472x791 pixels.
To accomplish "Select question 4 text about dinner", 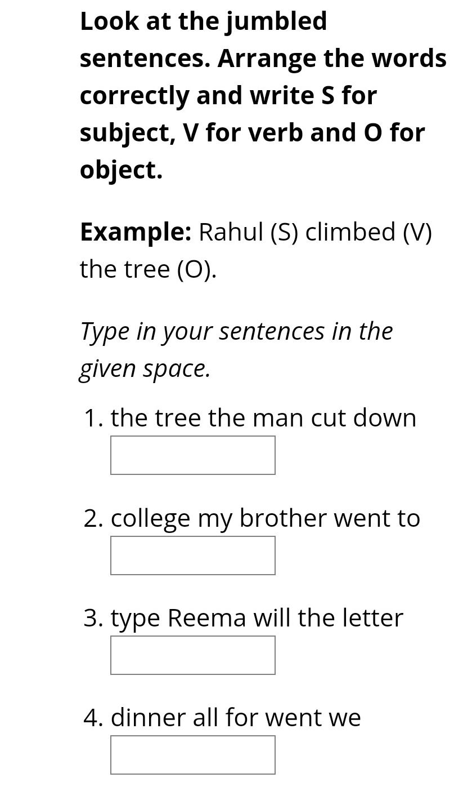I will coord(236,717).
